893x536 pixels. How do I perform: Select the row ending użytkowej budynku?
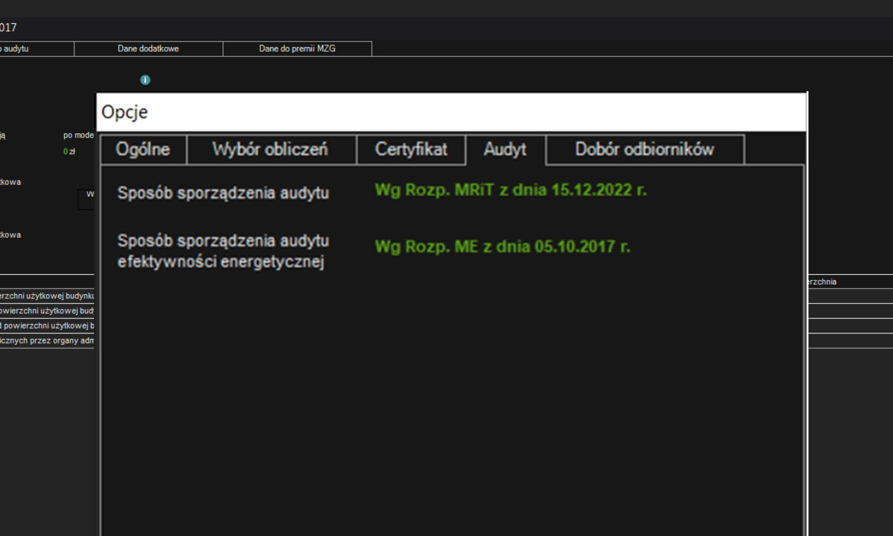click(x=47, y=296)
